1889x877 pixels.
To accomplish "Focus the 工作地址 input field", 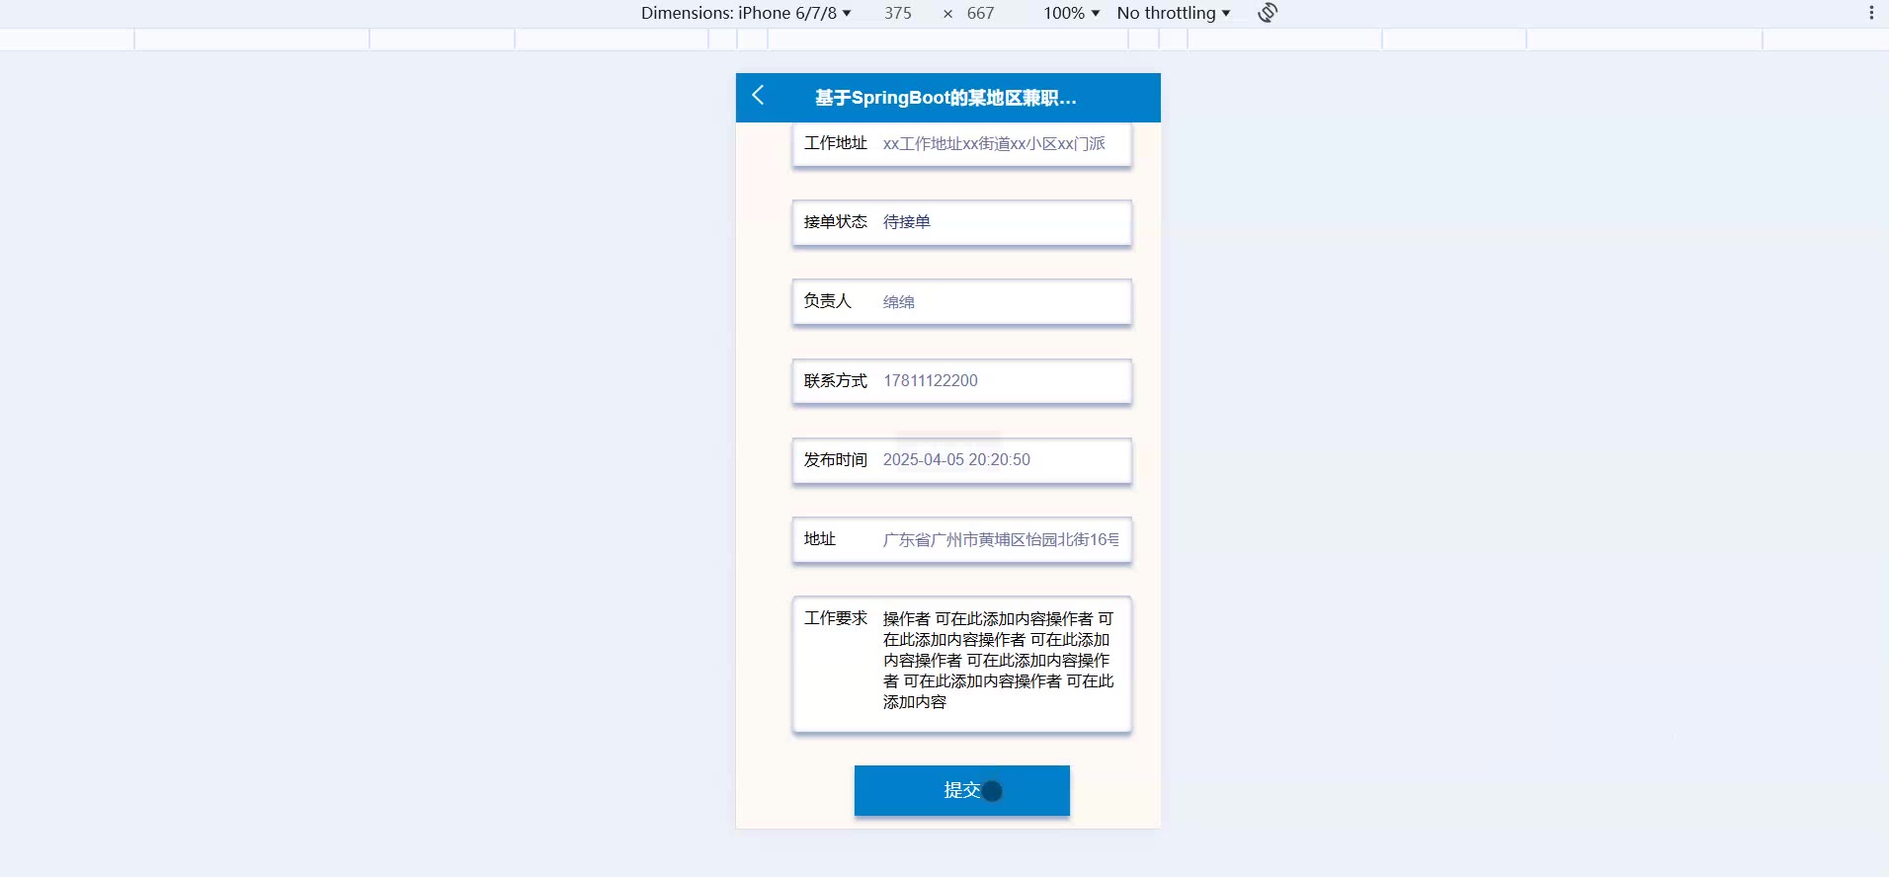I will tap(1001, 144).
